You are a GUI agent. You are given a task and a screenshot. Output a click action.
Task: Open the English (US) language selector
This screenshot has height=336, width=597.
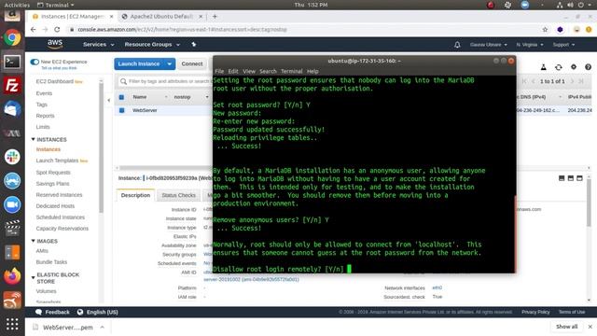tap(97, 312)
